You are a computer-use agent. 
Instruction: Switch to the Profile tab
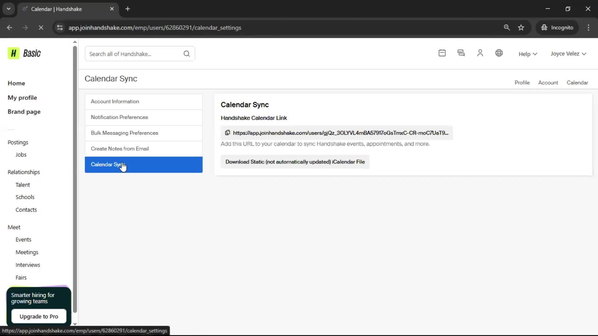pyautogui.click(x=522, y=83)
